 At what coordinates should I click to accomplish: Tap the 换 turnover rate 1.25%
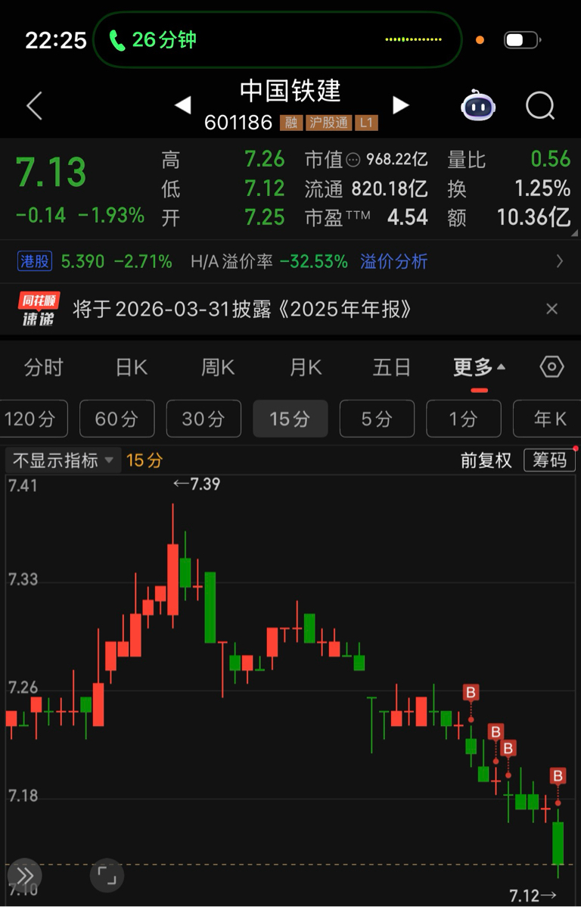[542, 189]
